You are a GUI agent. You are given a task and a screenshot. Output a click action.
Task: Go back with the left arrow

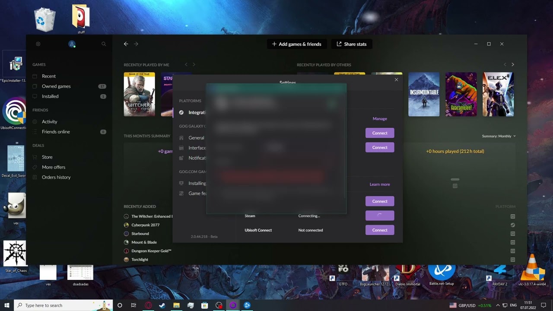pyautogui.click(x=126, y=44)
